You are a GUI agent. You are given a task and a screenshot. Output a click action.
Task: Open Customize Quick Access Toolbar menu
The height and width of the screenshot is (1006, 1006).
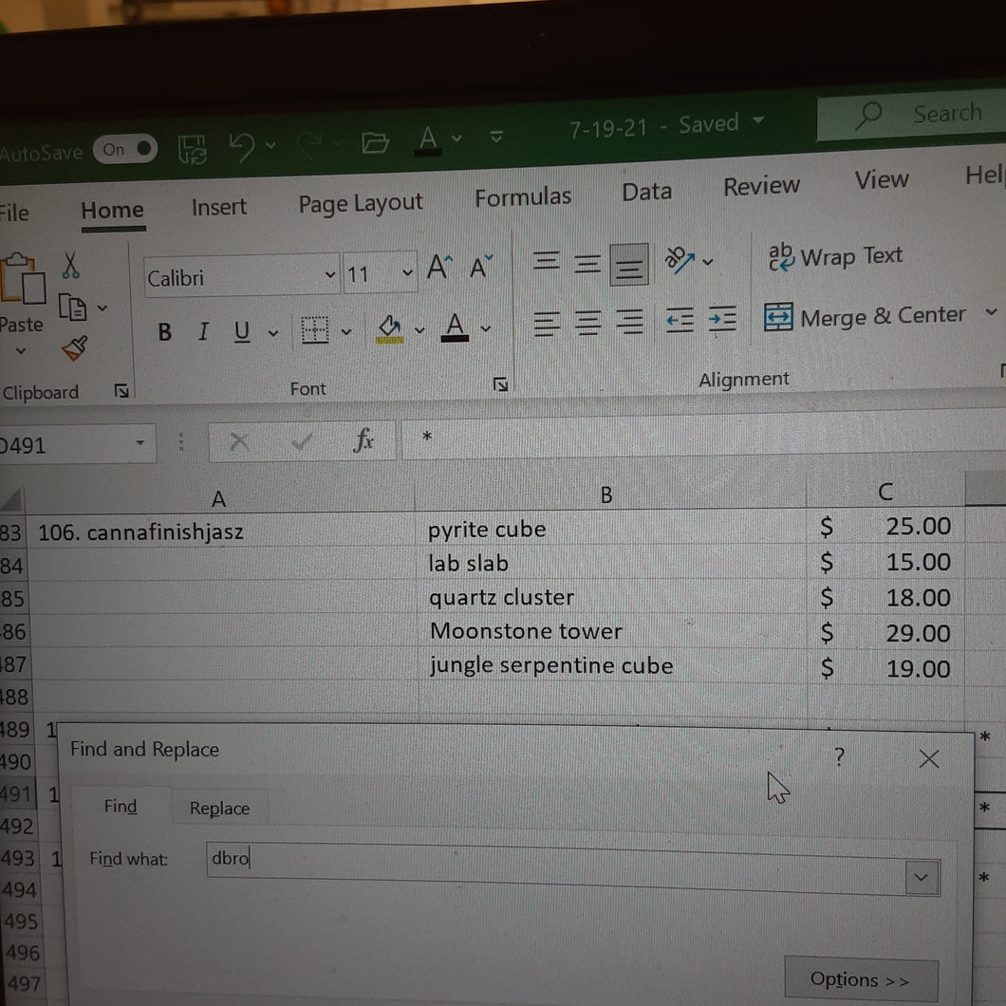tap(496, 136)
